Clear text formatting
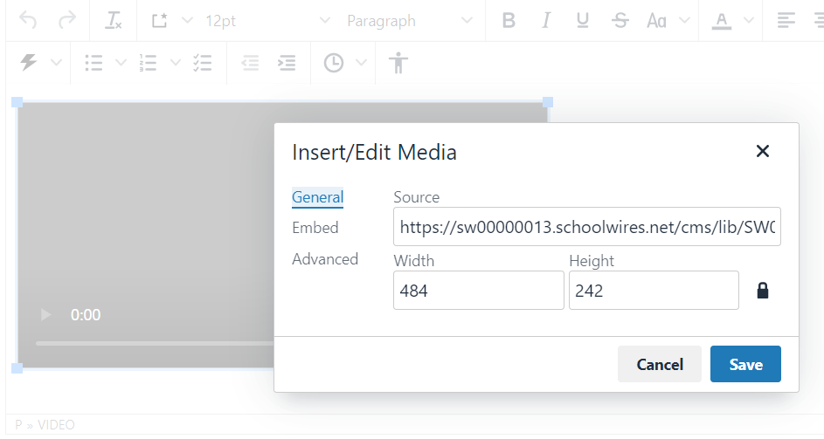 [113, 20]
